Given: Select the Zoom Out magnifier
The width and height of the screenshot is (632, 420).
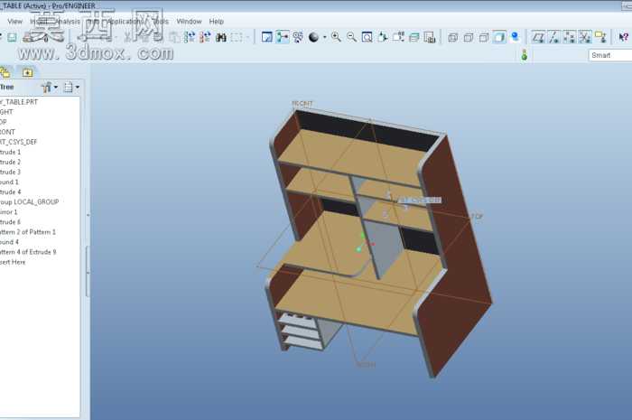Looking at the screenshot, I should coord(351,37).
